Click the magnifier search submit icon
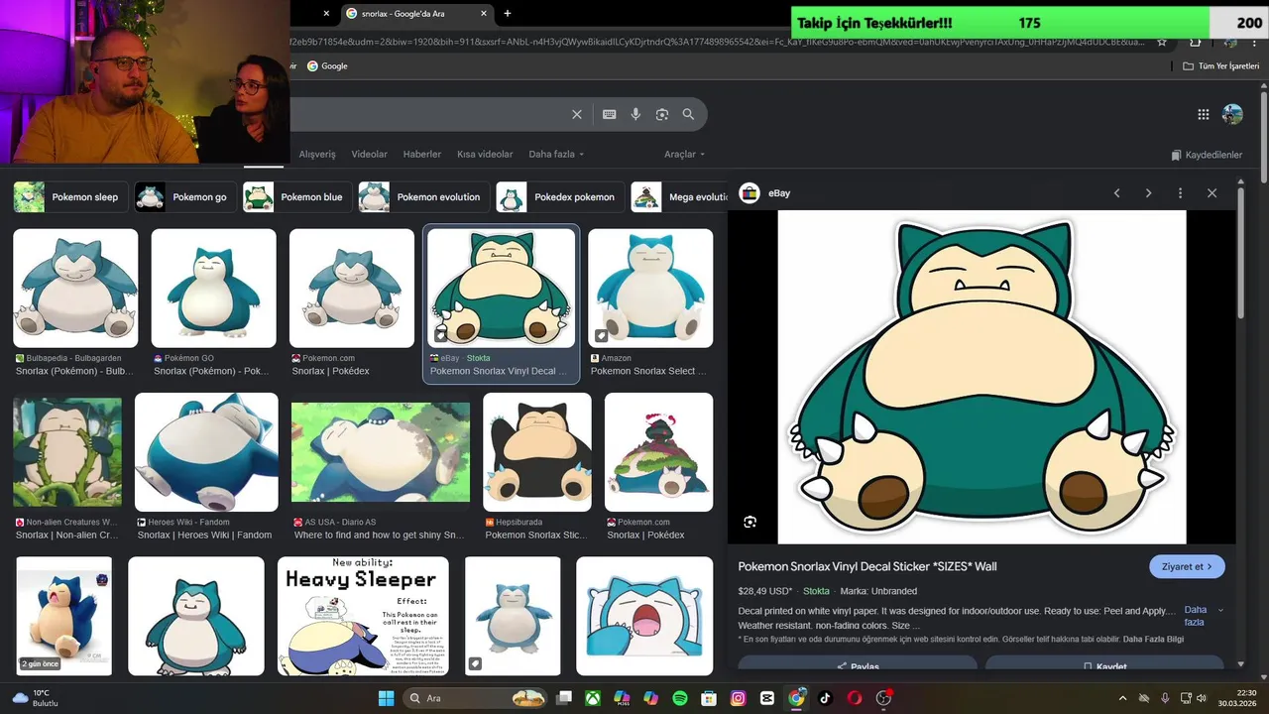The width and height of the screenshot is (1269, 714). click(x=688, y=114)
